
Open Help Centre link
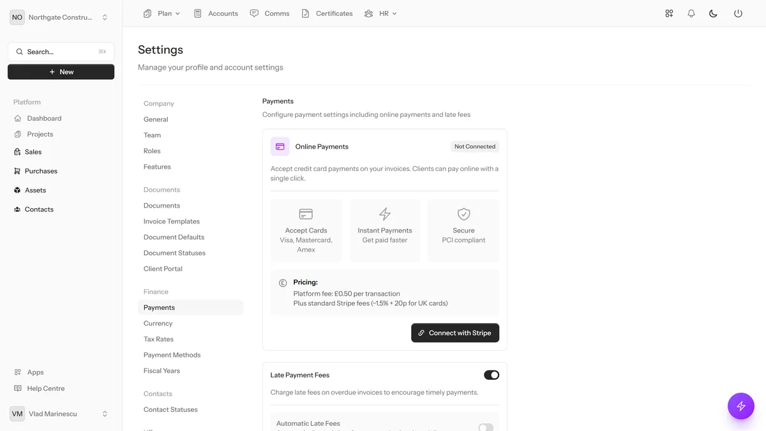(46, 388)
